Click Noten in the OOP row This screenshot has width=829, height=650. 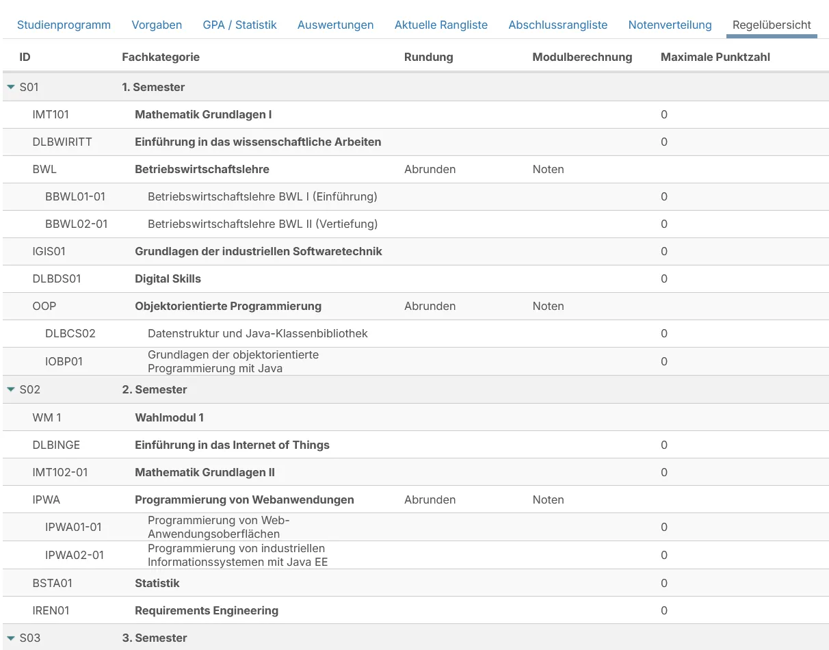coord(549,306)
